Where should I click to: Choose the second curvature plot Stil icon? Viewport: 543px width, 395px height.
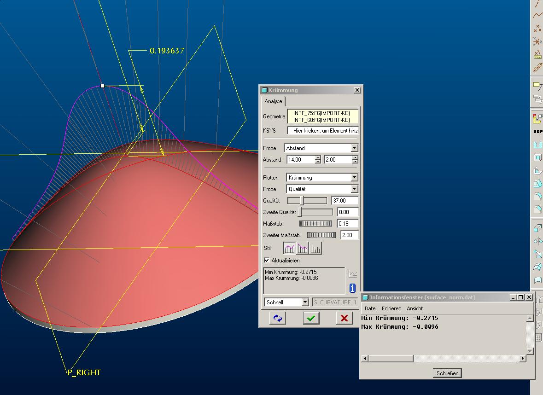click(302, 248)
